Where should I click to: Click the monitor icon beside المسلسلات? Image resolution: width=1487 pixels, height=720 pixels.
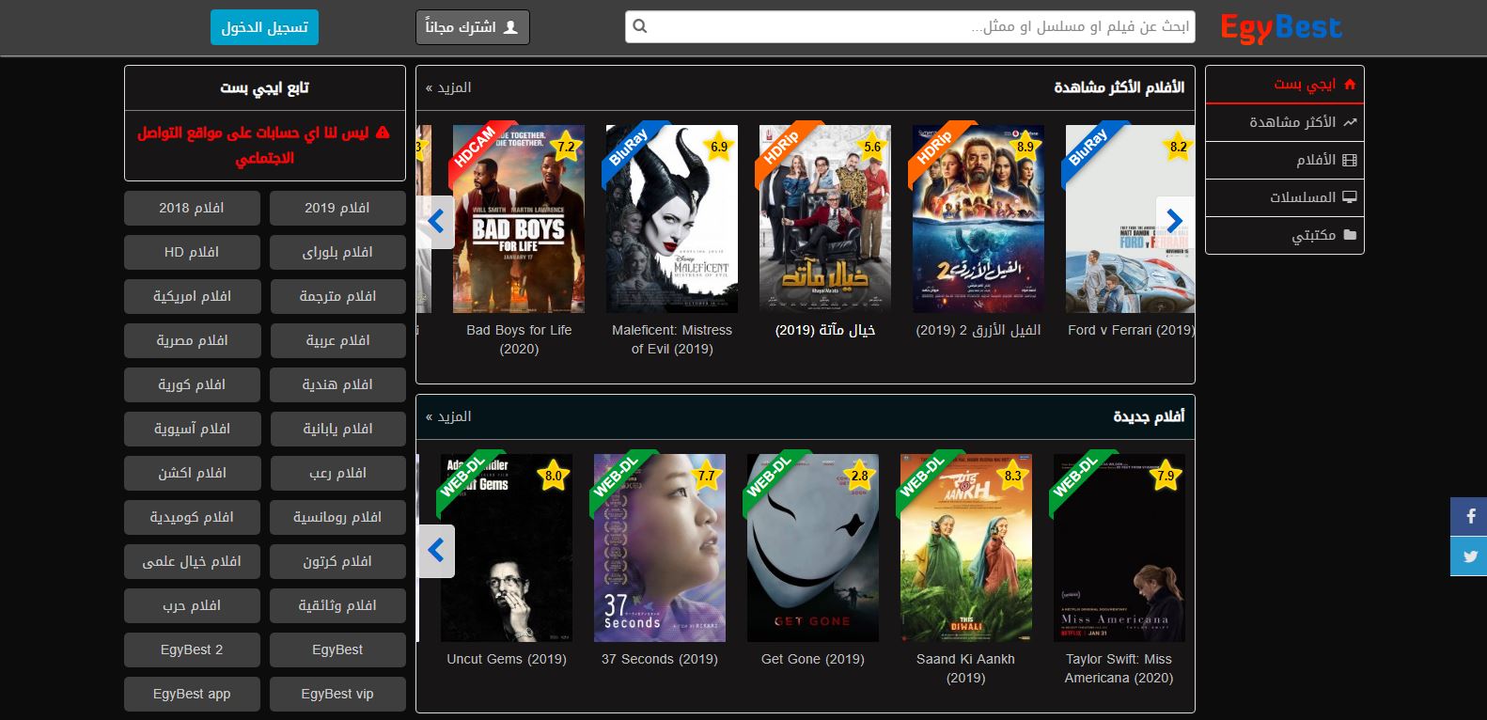pos(1350,197)
